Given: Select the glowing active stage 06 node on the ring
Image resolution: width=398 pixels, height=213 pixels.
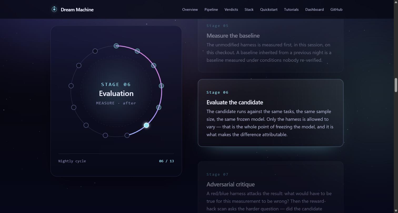Looking at the screenshot, I should pos(146,125).
